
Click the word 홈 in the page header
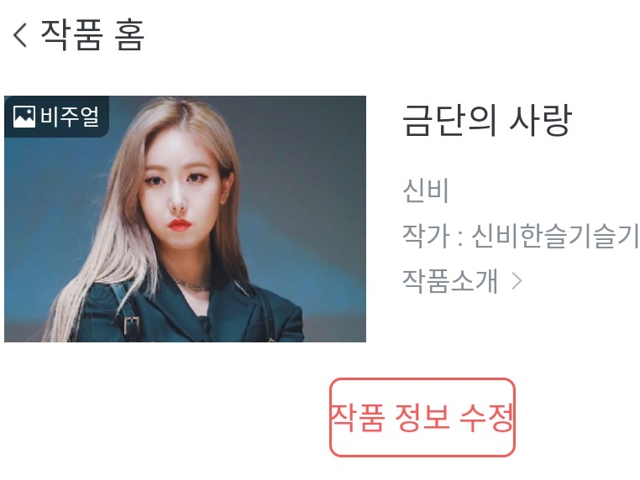pos(129,35)
